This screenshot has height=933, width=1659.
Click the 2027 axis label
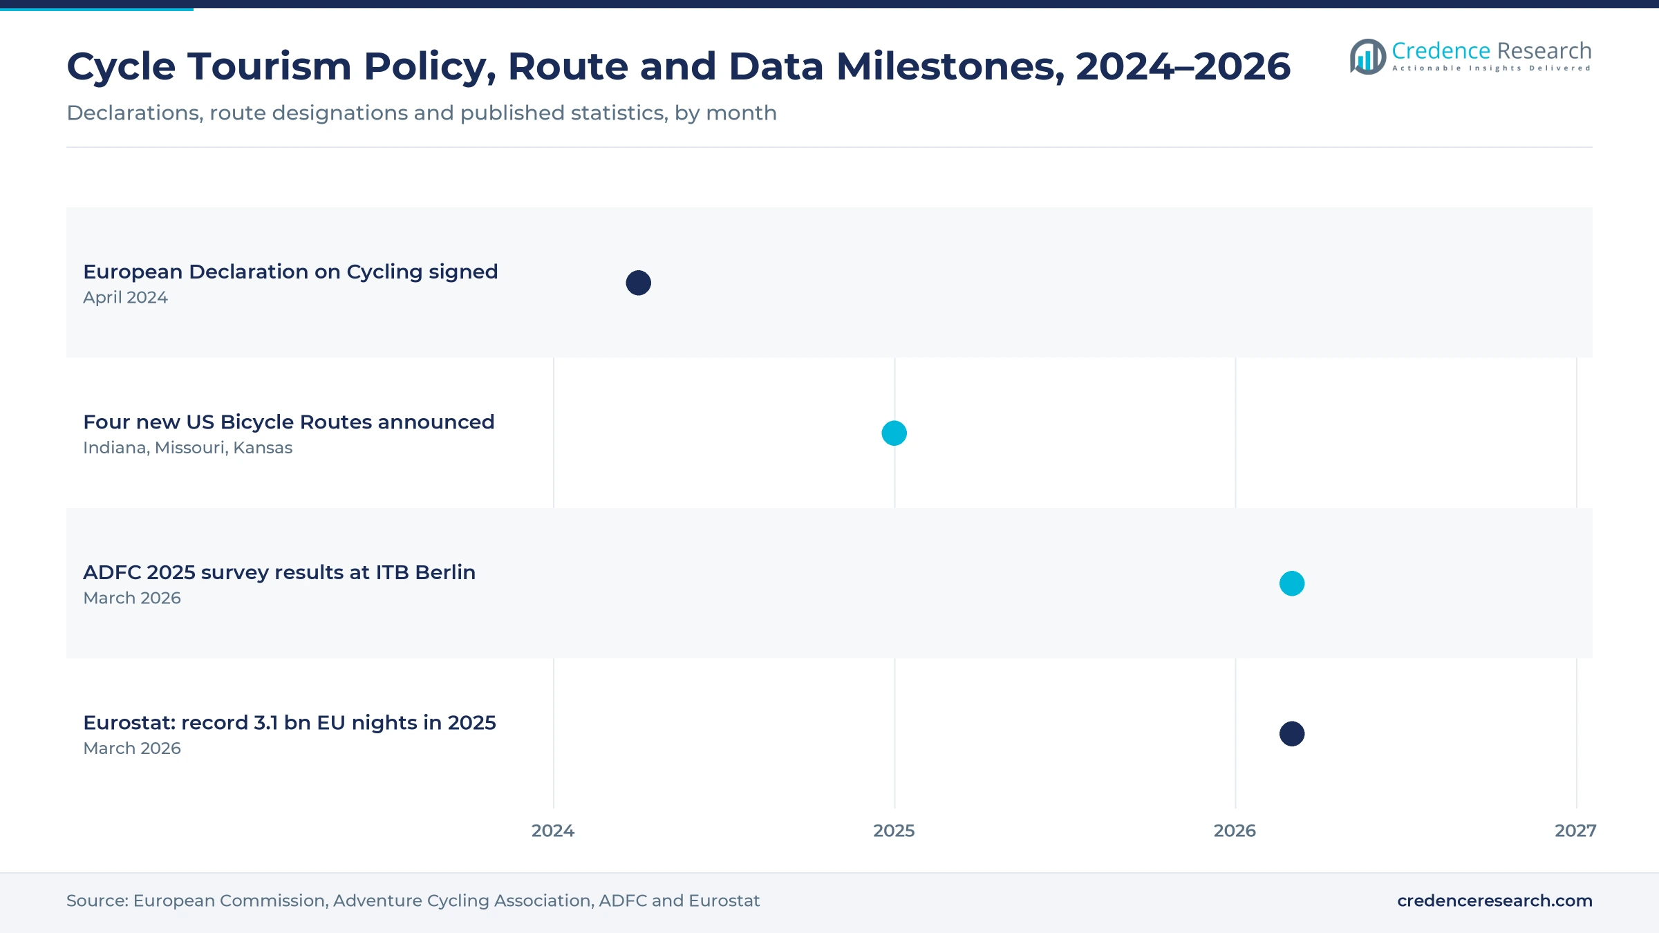point(1575,831)
